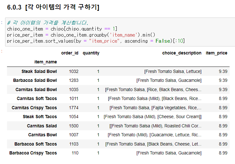Viewport: 235px width, 164px height.
Task: Select the 'Steak Soft Tacos' row label
Action: pyautogui.click(x=40, y=117)
